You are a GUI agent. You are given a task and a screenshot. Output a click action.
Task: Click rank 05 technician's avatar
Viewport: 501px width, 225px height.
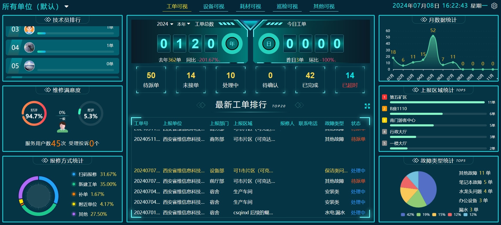(29, 66)
